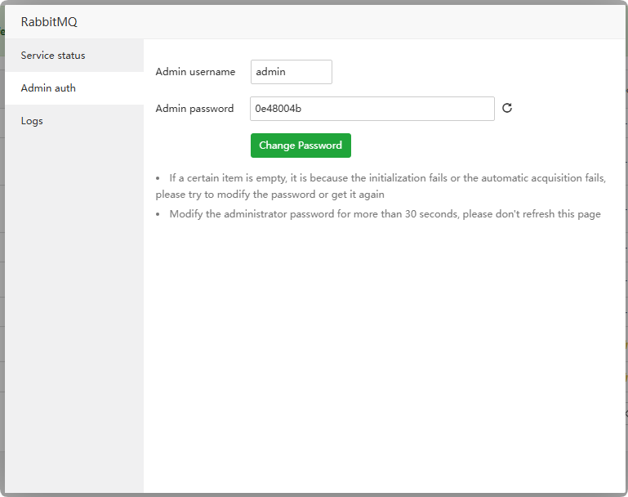Click the "Admin password" label text
The image size is (628, 497).
[194, 109]
